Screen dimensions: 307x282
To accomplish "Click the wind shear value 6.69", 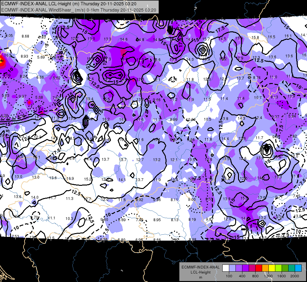I will [122, 220].
